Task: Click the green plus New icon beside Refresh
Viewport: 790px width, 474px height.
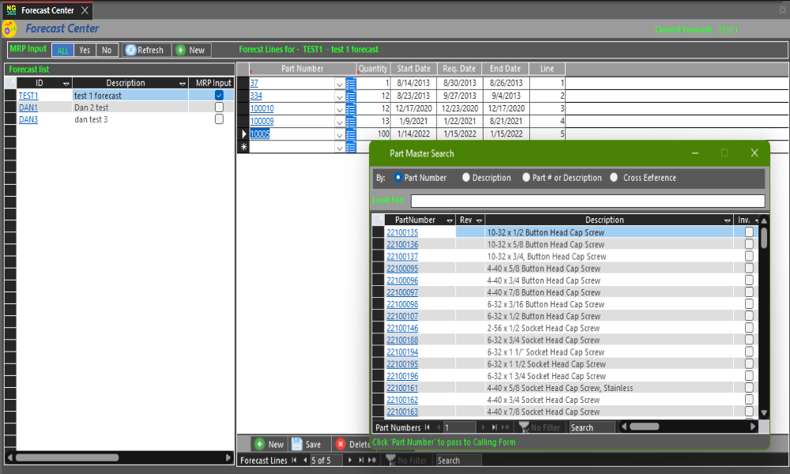Action: pyautogui.click(x=181, y=50)
